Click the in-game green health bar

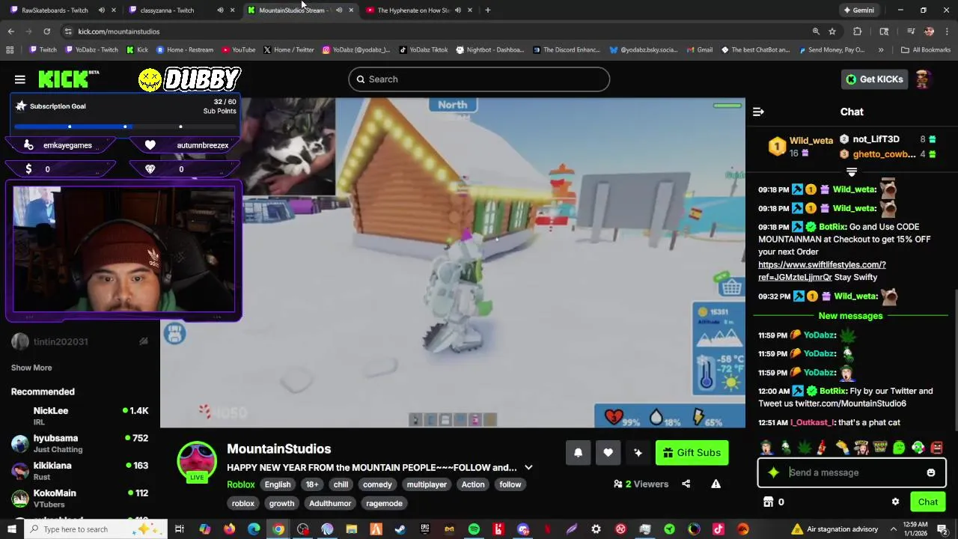[x=727, y=106]
